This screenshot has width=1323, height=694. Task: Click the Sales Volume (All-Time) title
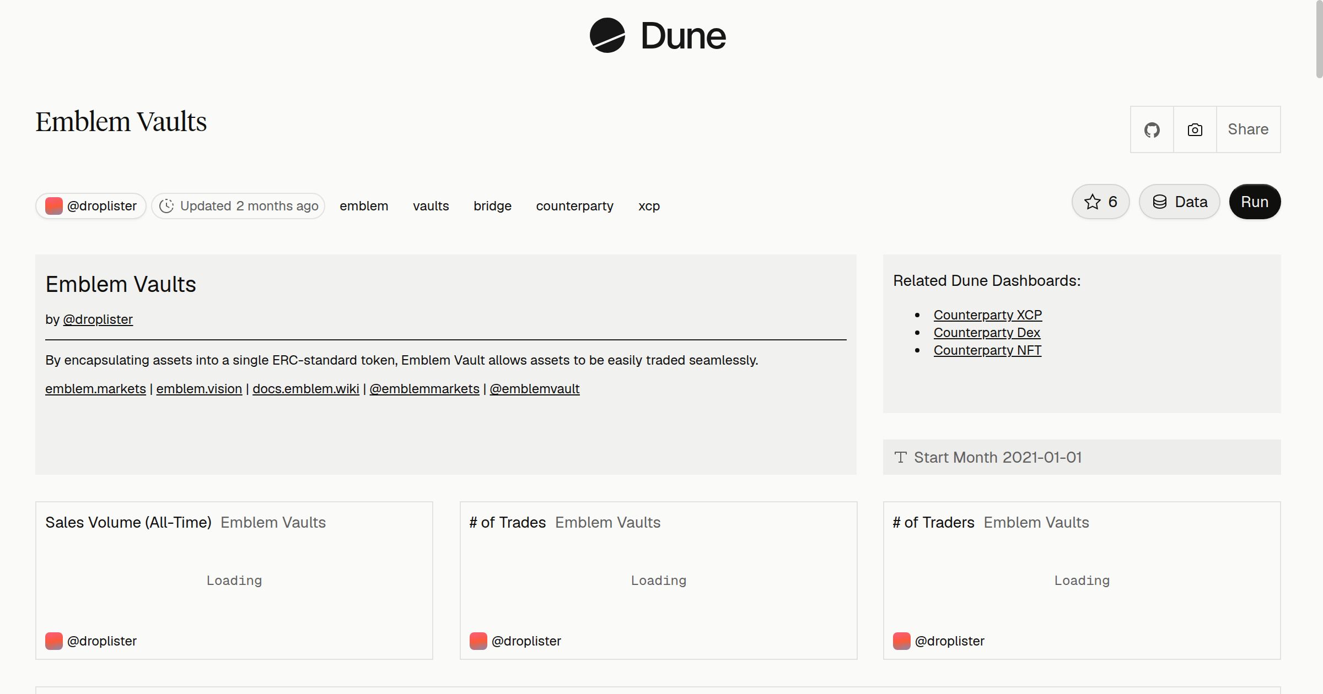pyautogui.click(x=128, y=523)
